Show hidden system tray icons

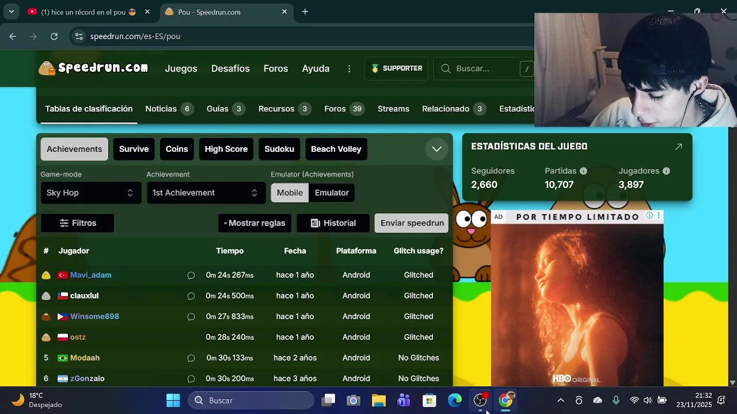tap(560, 400)
